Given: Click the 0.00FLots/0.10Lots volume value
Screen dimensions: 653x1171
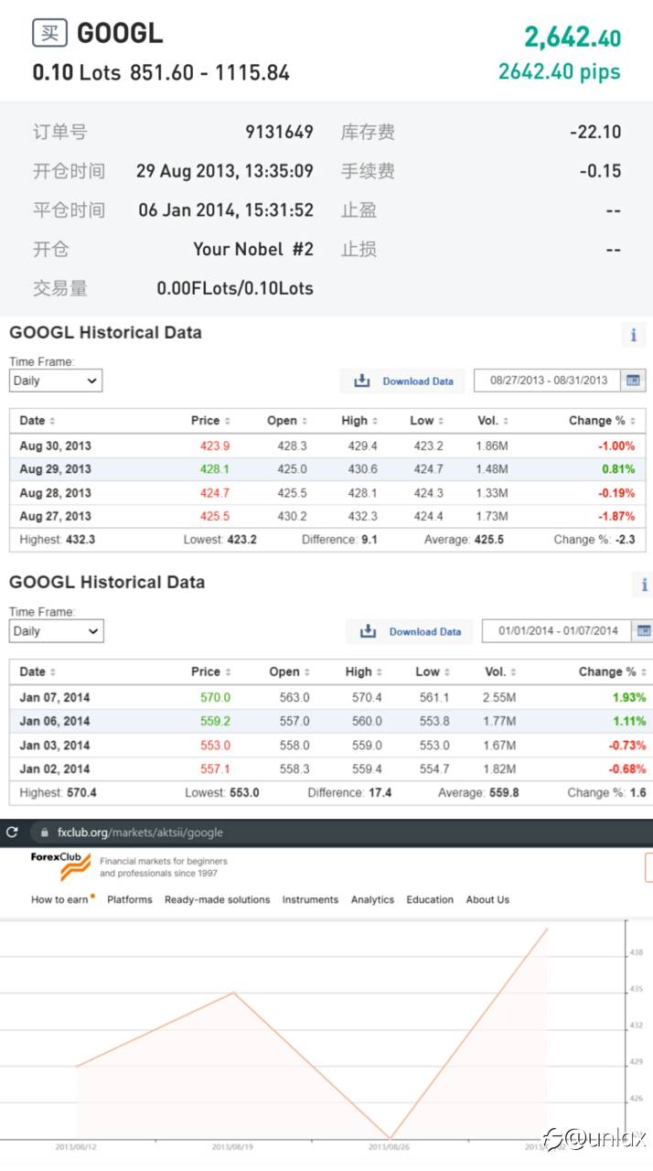Looking at the screenshot, I should [x=235, y=288].
